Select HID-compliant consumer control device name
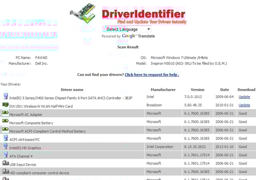 [x=39, y=173]
